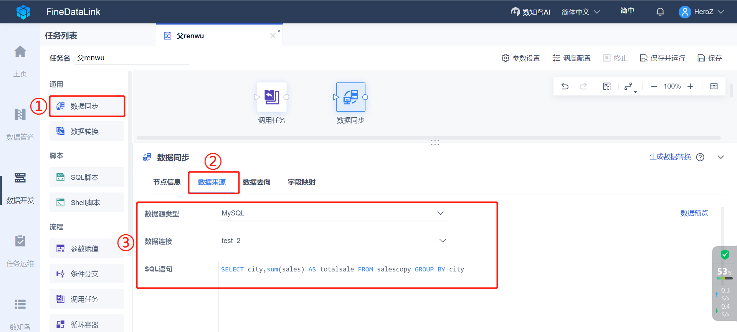Screen dimensions: 737x332
Task: Click the 数据预览 link
Action: [x=694, y=213]
